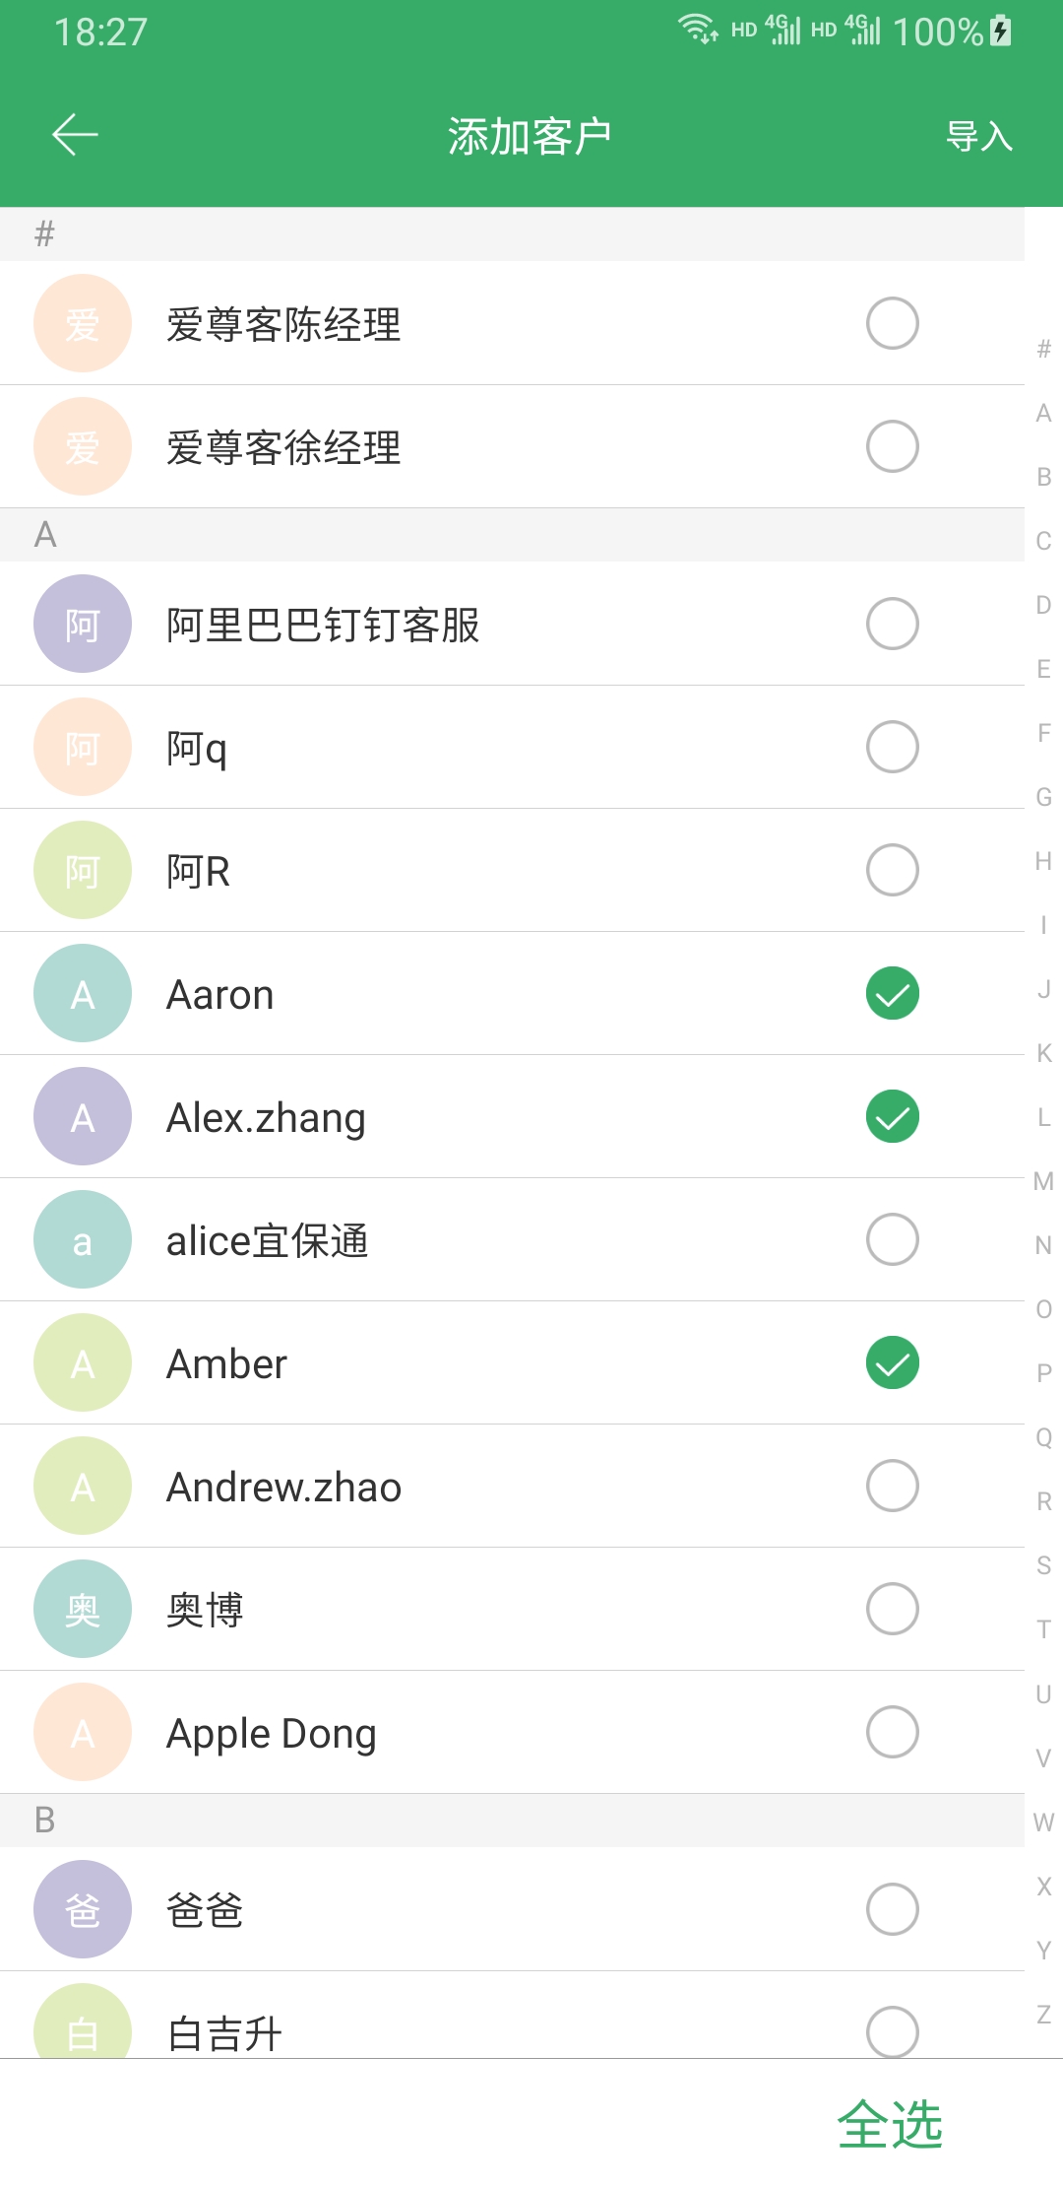Uncheck the Amber contact checkbox
Screen dimensions: 1063x2187
coord(892,1362)
